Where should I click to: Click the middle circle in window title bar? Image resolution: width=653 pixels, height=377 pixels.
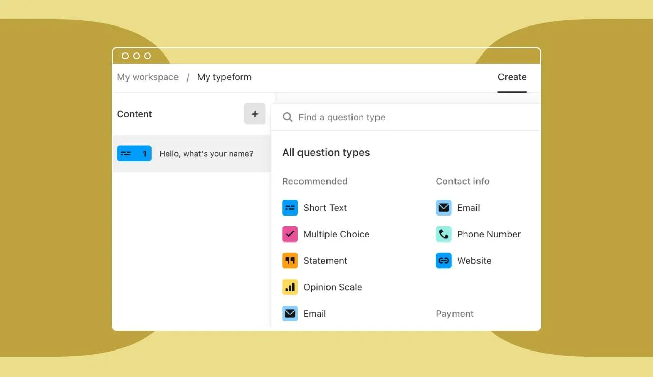point(136,56)
